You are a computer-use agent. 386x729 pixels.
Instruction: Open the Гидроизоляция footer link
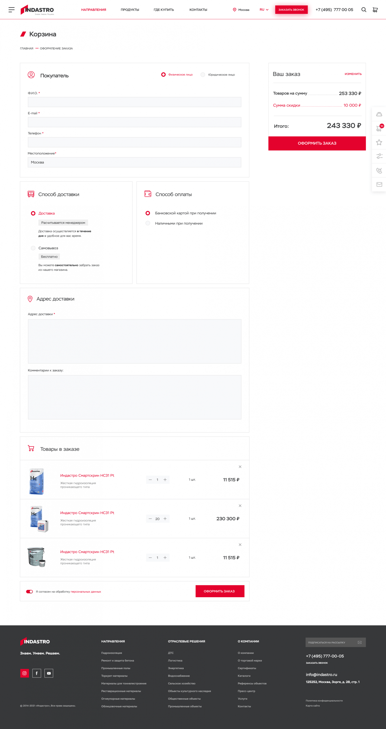[111, 653]
